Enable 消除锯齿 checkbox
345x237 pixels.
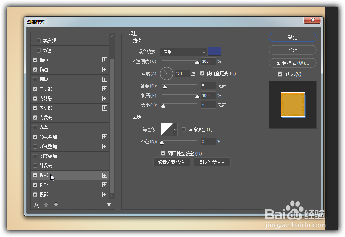point(184,129)
